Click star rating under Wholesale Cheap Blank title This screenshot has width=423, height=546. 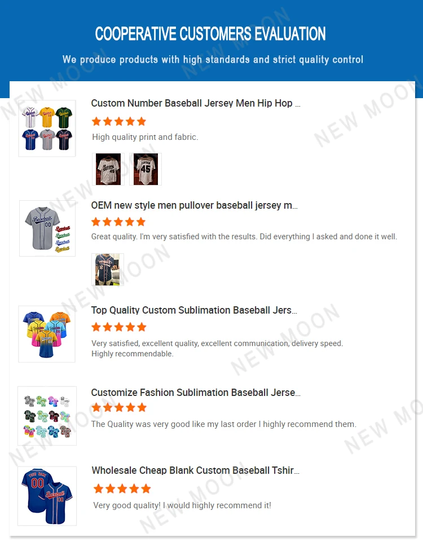coord(122,488)
